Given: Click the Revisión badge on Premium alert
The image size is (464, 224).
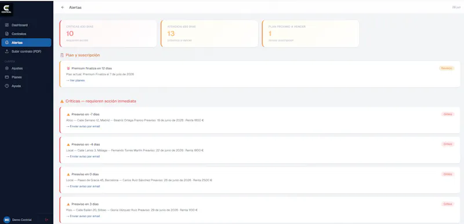Looking at the screenshot, I should pos(447,68).
